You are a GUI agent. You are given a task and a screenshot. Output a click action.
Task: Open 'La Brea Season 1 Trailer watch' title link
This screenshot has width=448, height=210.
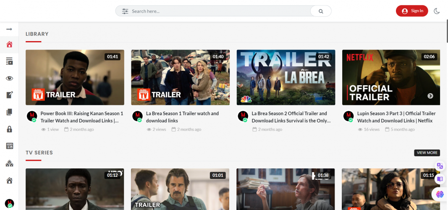[x=182, y=117]
